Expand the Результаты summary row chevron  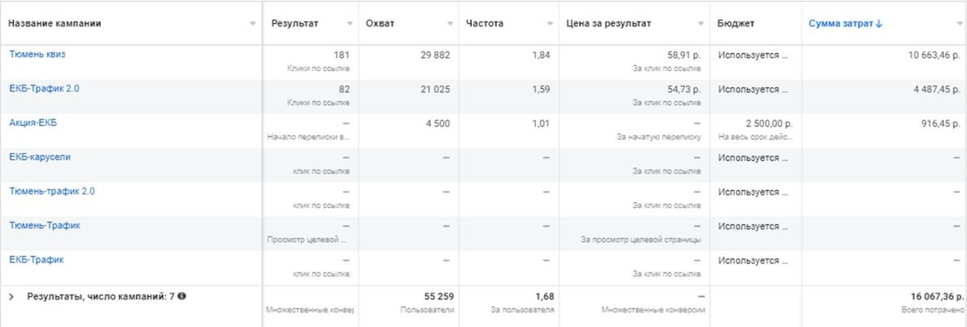11,296
